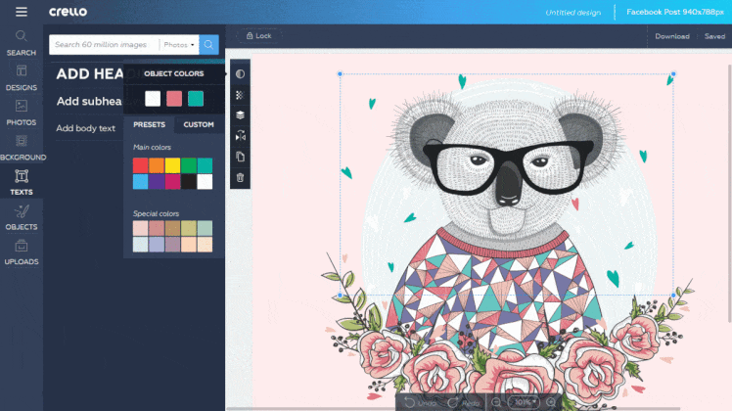Pick white from Main colors
The height and width of the screenshot is (411, 732).
[205, 182]
